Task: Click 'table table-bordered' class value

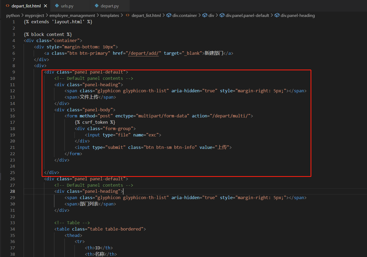Action: (x=116, y=229)
